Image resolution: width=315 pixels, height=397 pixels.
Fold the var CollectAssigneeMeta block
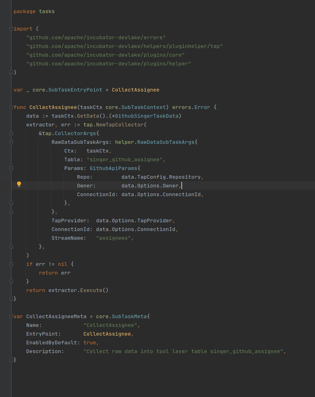coord(11,317)
